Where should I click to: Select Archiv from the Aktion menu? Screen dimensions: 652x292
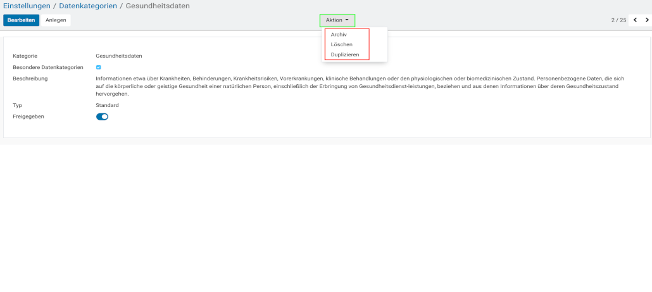(339, 34)
